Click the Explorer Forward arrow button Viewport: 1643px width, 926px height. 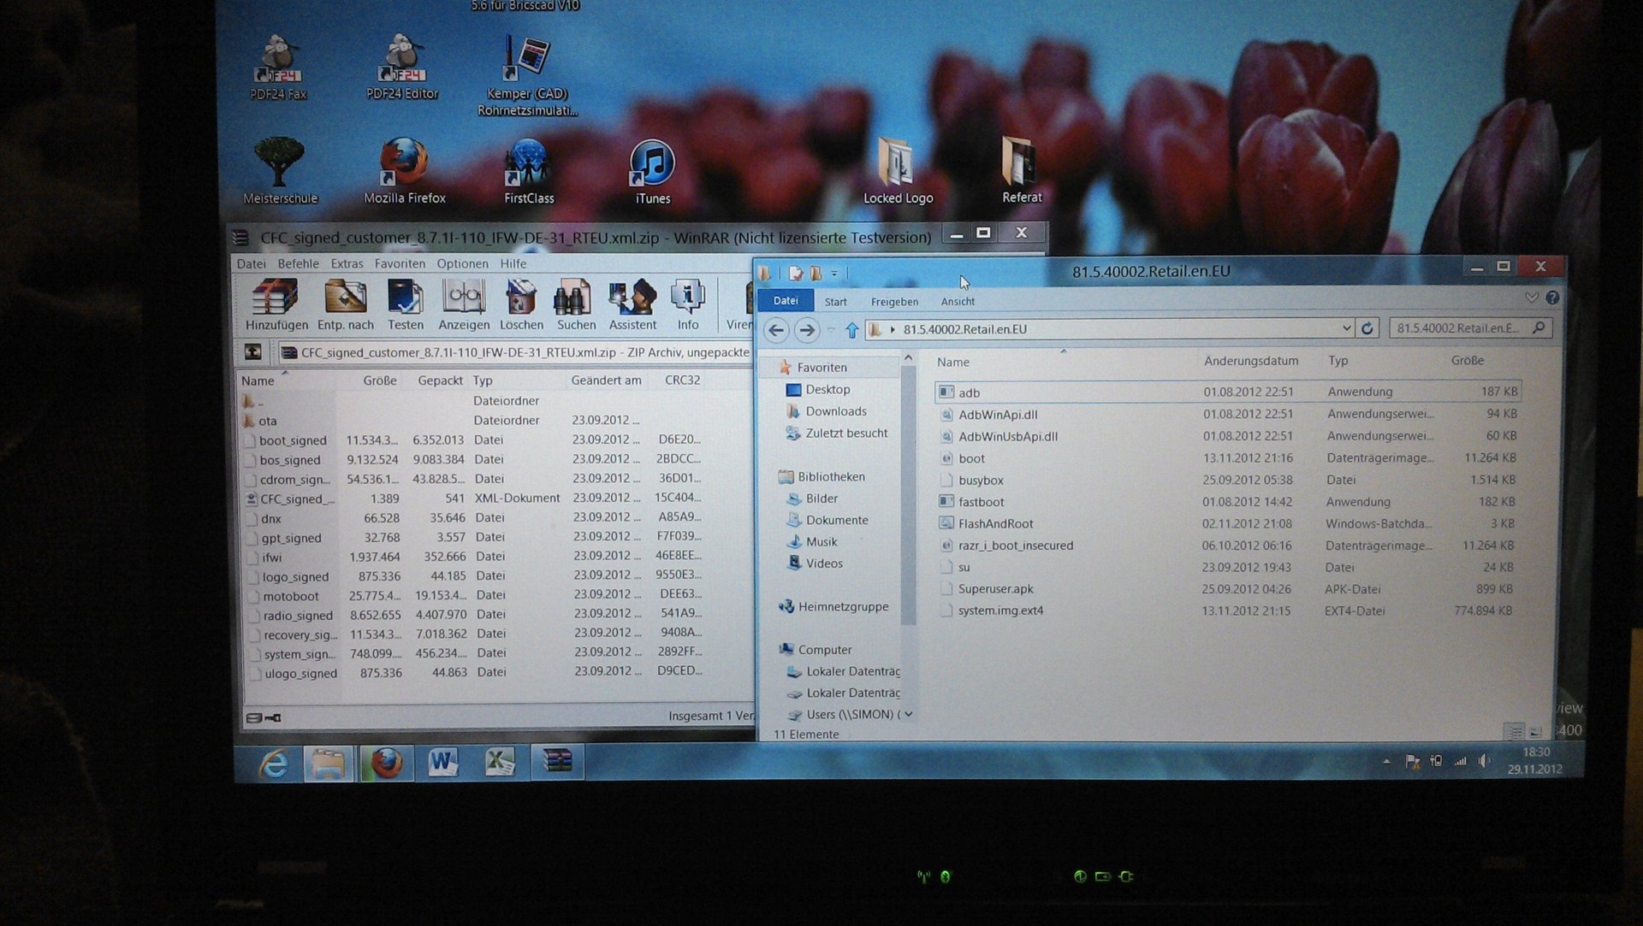coord(806,329)
